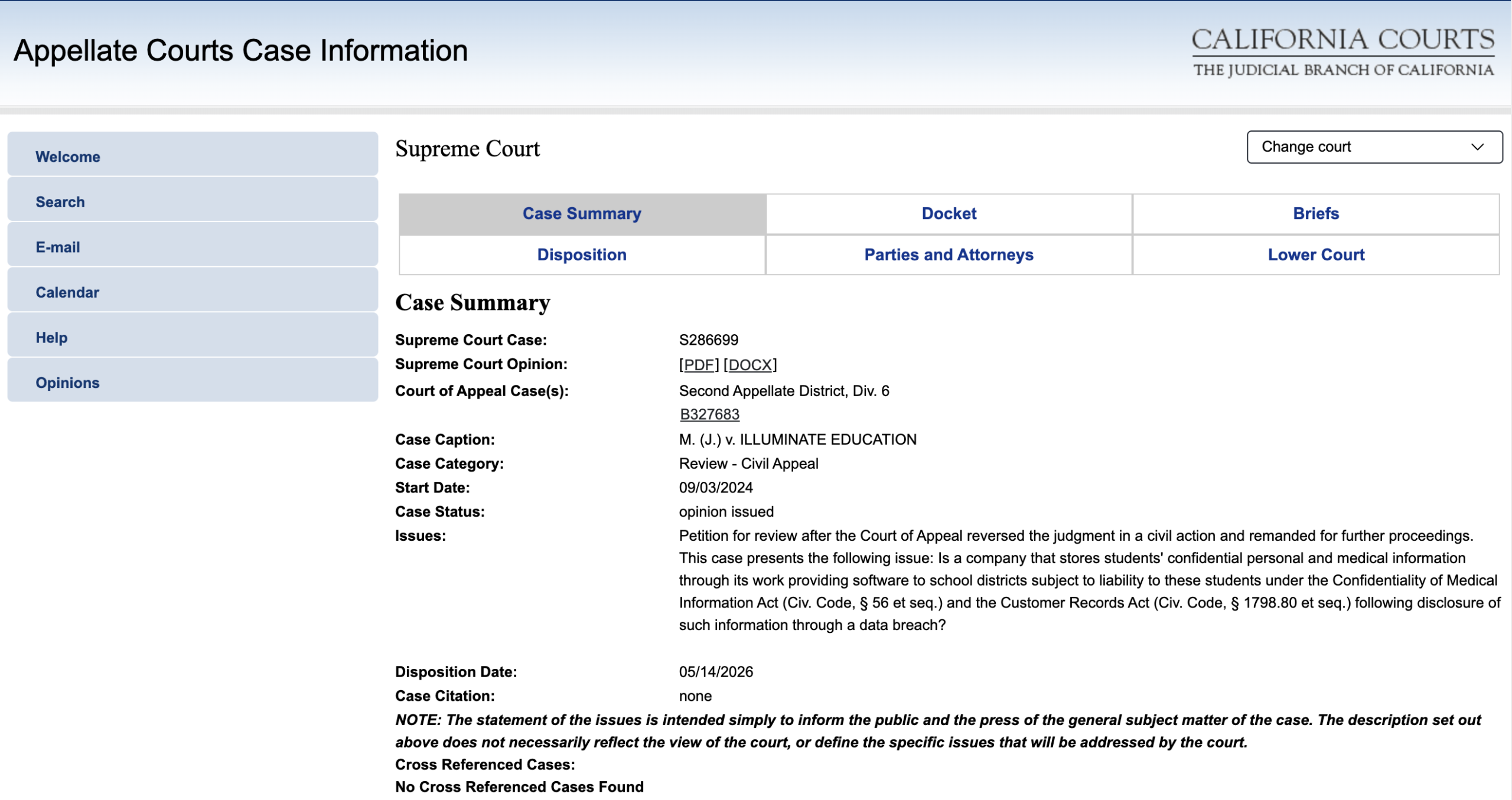Click the 'Supreme Court Opinion:' label

click(481, 364)
